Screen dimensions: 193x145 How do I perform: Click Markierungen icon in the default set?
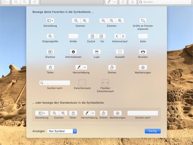click(118, 113)
